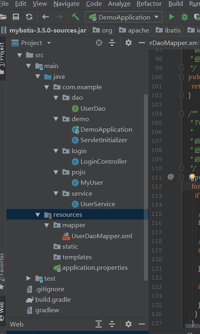Collapse the login package
The image size is (200, 334).
(x=56, y=151)
